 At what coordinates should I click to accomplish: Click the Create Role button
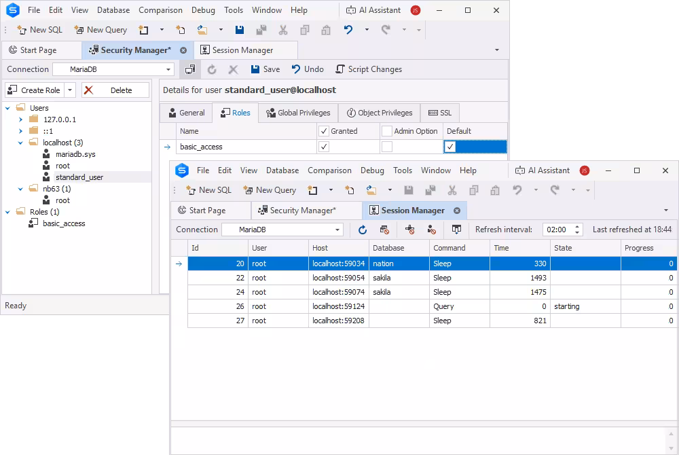pos(34,90)
